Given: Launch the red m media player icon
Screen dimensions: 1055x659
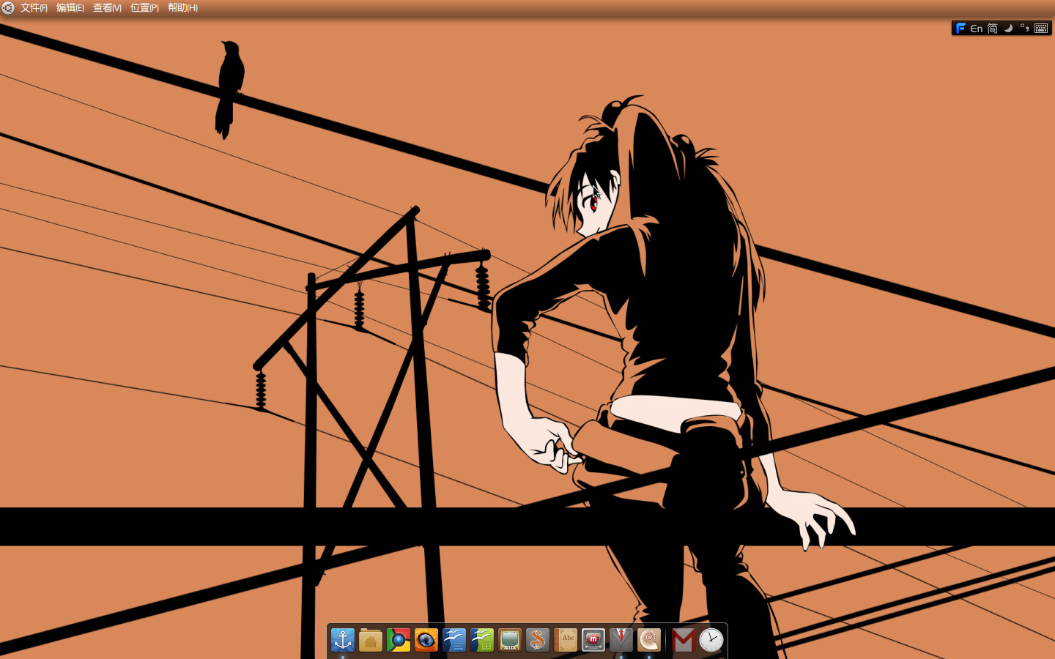Looking at the screenshot, I should [593, 640].
